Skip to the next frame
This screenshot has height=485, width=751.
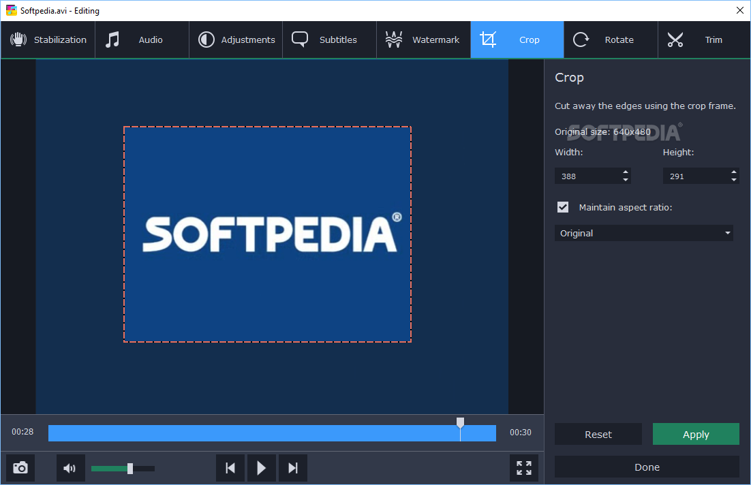(x=292, y=468)
